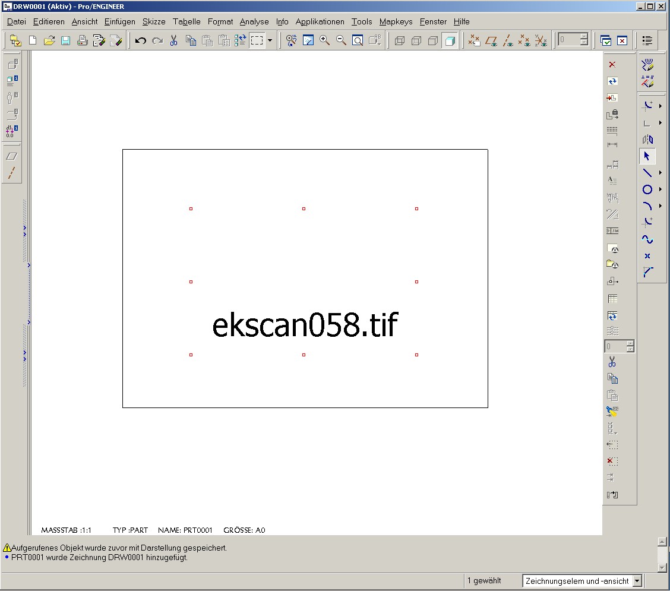This screenshot has width=670, height=591.
Task: Open the Tabelle menu
Action: 187,22
